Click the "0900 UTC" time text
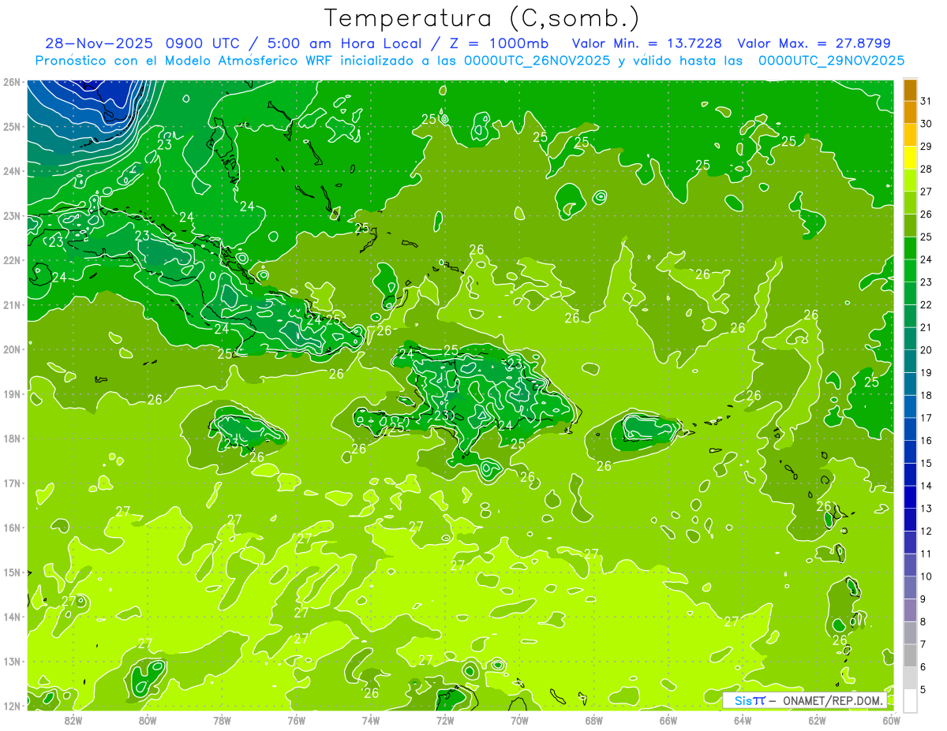The width and height of the screenshot is (947, 731). 204,43
